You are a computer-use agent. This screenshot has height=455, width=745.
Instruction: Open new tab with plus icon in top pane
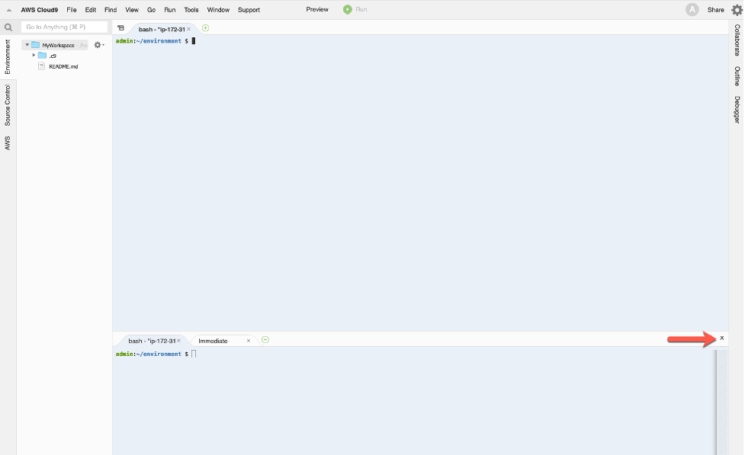point(205,28)
